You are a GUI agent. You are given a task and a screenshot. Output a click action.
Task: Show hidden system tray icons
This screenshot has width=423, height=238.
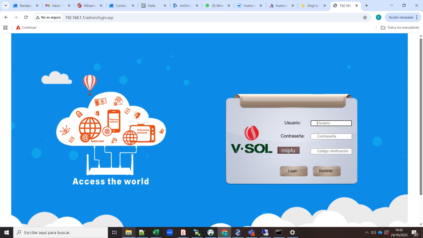click(366, 233)
